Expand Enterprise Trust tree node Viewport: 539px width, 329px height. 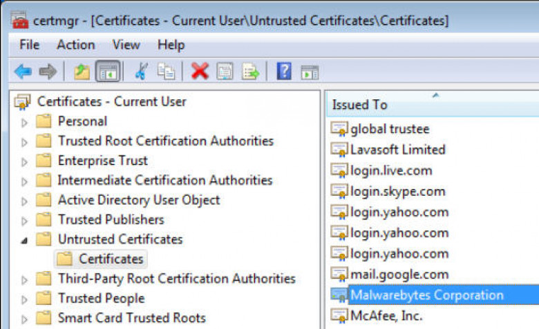[24, 161]
